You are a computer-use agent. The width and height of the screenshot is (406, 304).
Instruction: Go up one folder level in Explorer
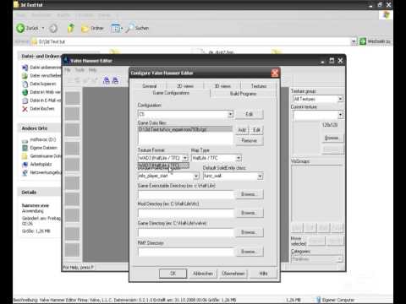tap(71, 28)
